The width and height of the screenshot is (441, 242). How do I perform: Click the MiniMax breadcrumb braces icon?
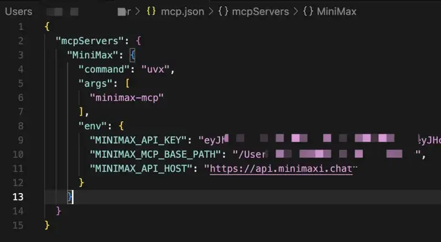click(x=308, y=12)
